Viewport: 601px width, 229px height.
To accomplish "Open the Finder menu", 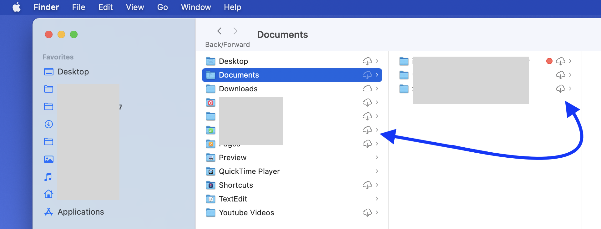I will click(46, 7).
